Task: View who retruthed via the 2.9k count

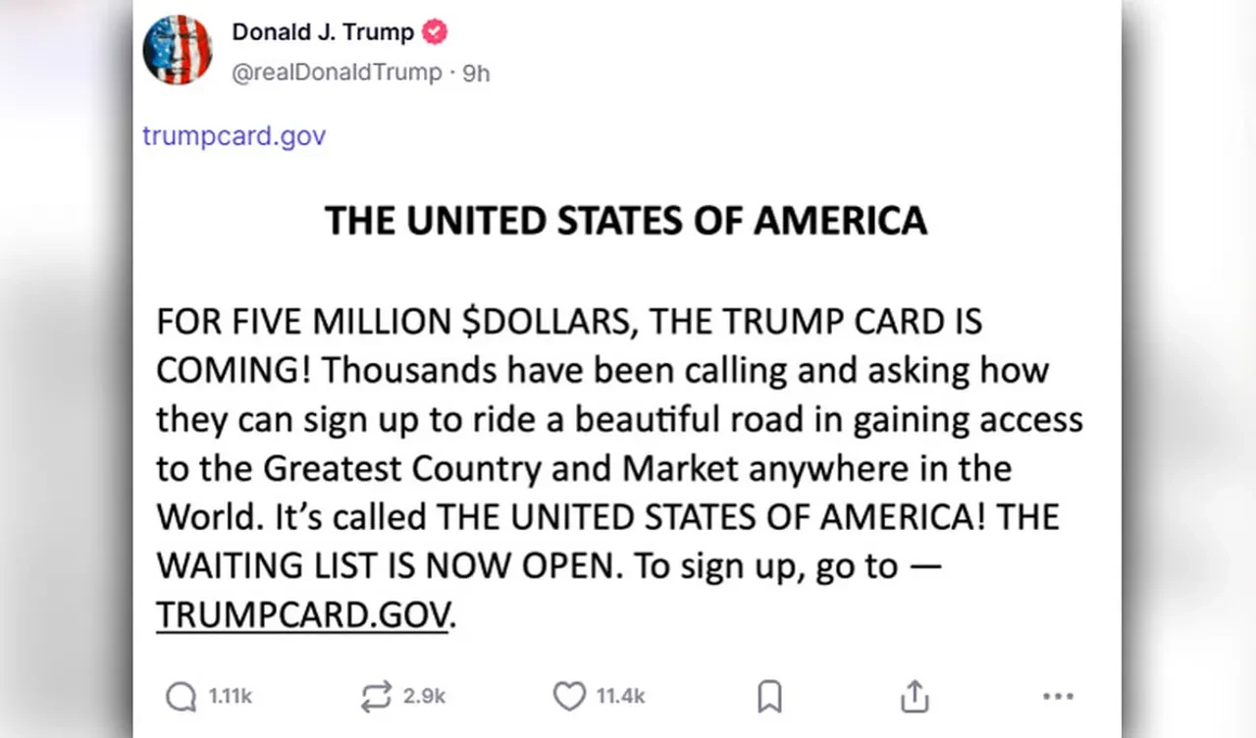Action: (424, 697)
